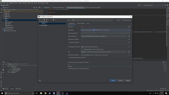Expand External Libraries in project tree

click(x=3, y=29)
